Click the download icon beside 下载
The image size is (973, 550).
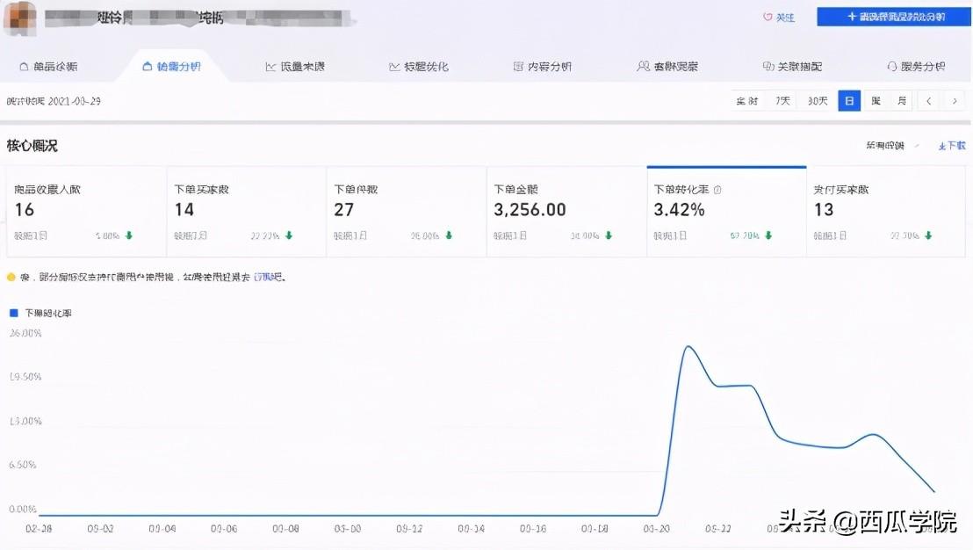941,146
